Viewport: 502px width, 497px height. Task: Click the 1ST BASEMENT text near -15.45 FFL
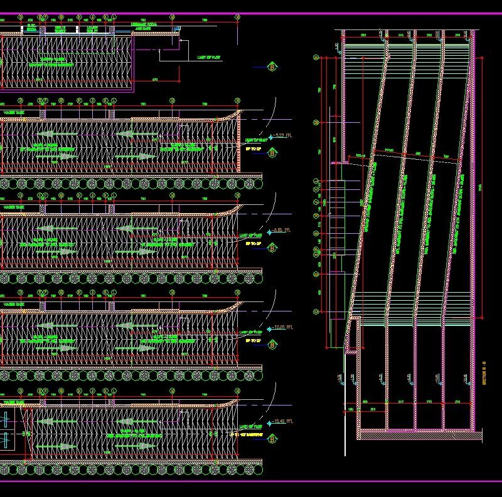tap(251, 435)
